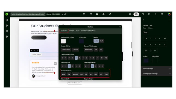
Task: Set Border Style to Current
Action: [75, 50]
